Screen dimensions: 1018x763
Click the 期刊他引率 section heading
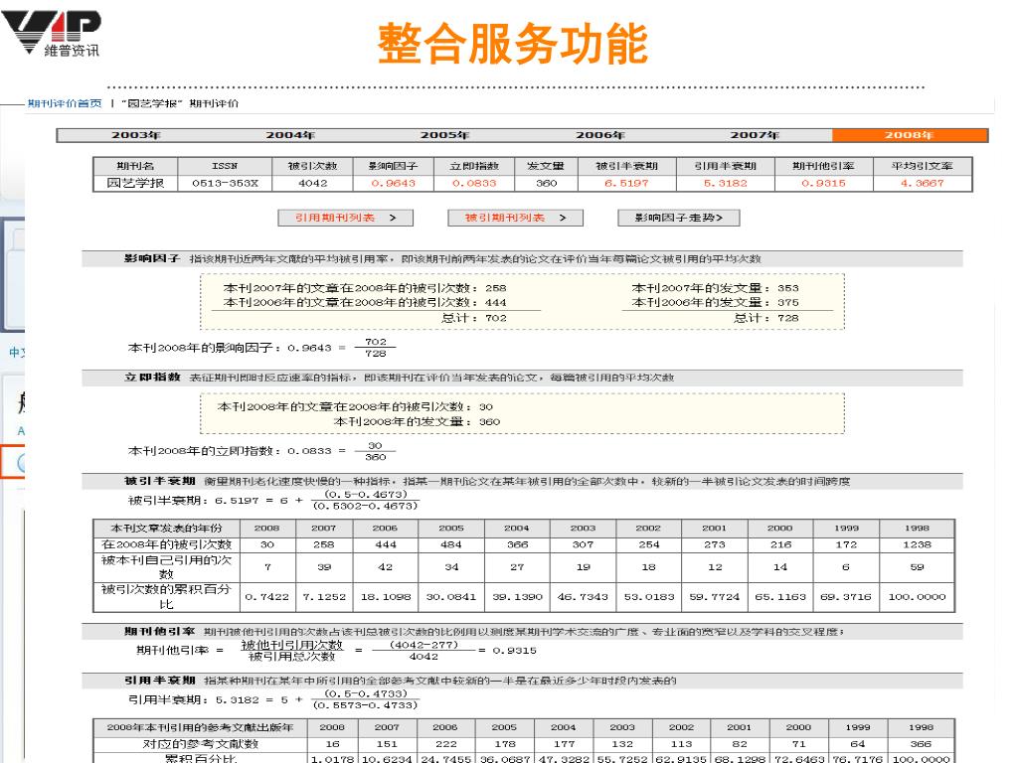click(x=160, y=631)
